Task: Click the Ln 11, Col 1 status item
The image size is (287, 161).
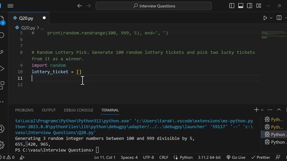Action: 104,157
